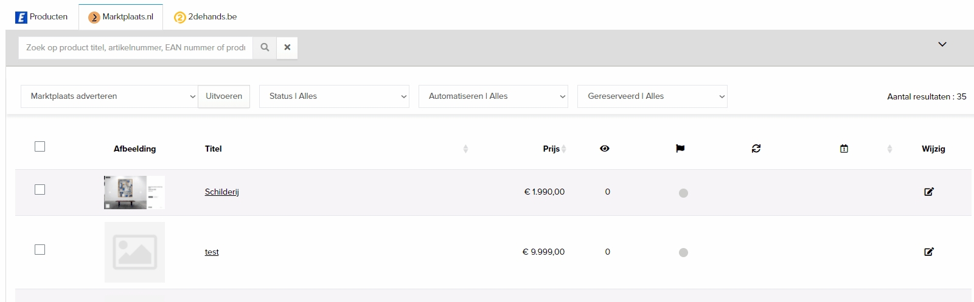The height and width of the screenshot is (302, 974).
Task: Open the Status | Alles filter dropdown
Action: [x=334, y=96]
